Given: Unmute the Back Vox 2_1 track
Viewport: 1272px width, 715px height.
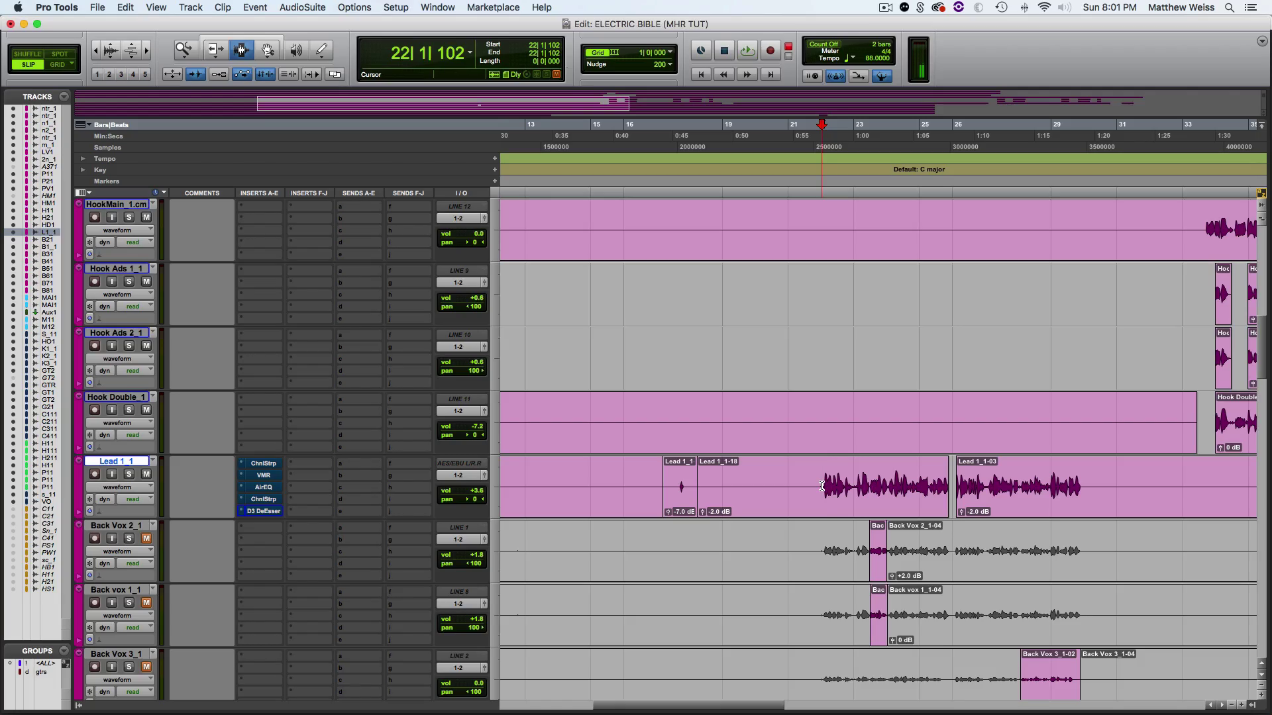Looking at the screenshot, I should 146,538.
